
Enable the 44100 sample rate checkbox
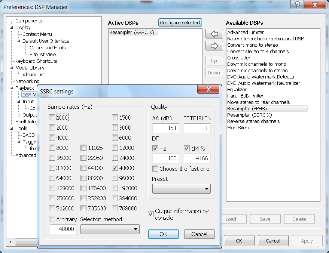pyautogui.click(x=84, y=168)
